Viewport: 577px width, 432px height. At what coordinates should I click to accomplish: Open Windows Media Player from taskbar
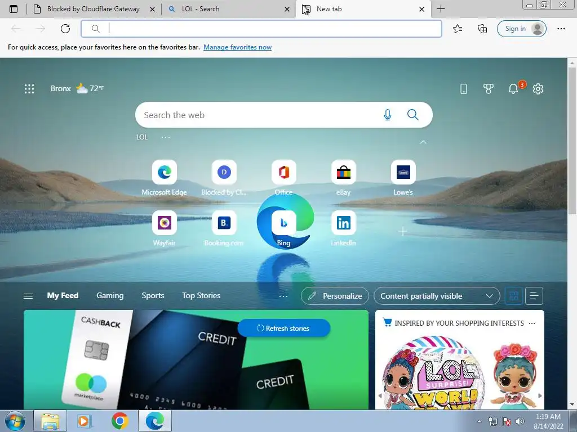84,421
